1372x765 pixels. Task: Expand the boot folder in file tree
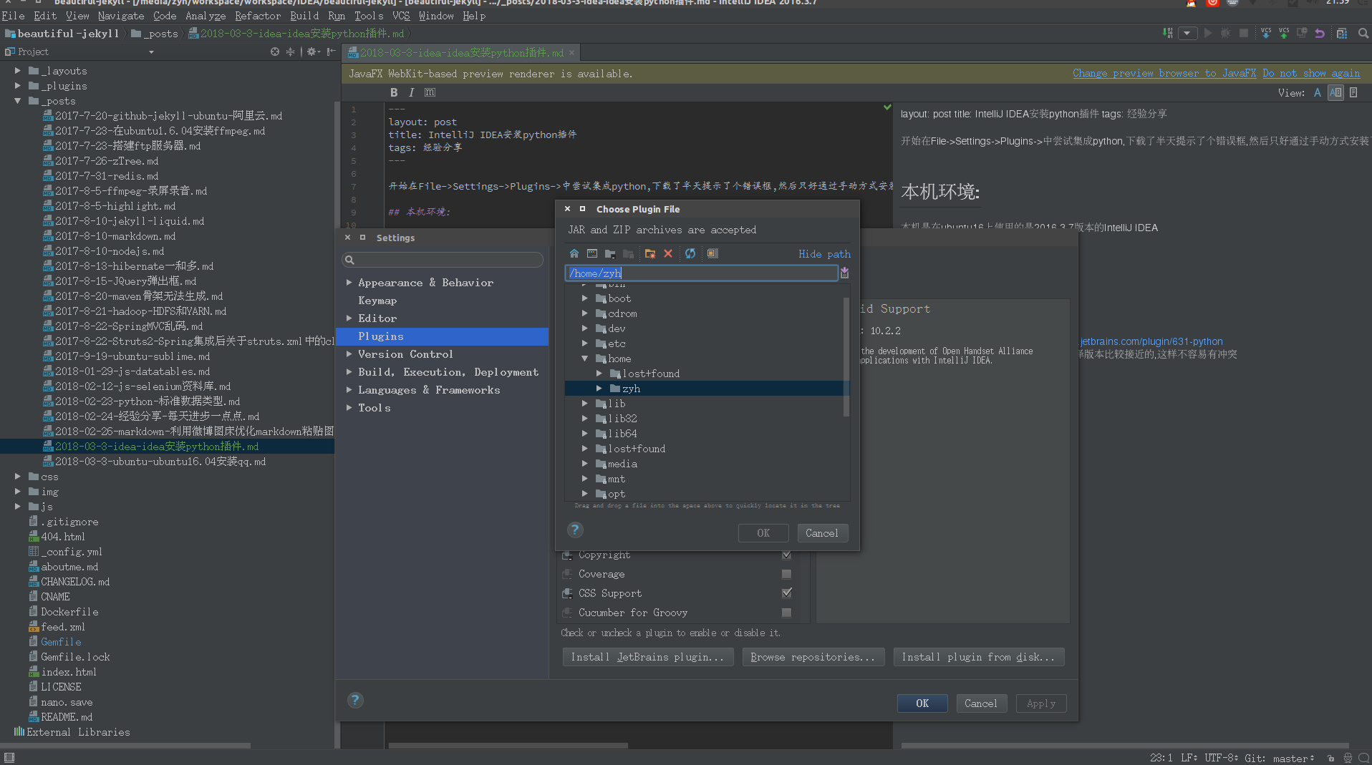585,298
